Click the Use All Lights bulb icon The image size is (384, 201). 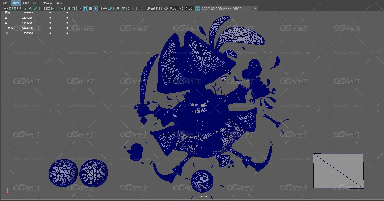click(105, 9)
